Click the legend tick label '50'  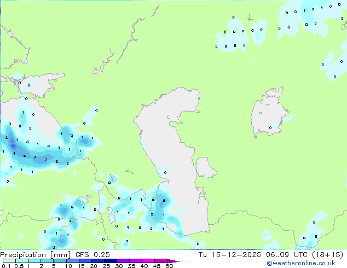pos(169,266)
